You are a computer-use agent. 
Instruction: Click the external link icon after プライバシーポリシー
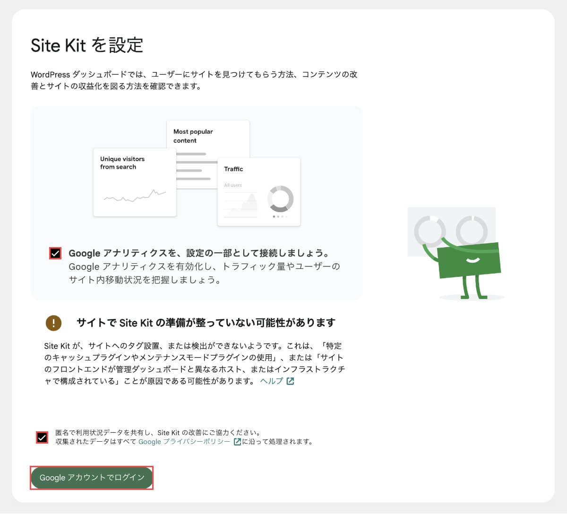coord(237,442)
